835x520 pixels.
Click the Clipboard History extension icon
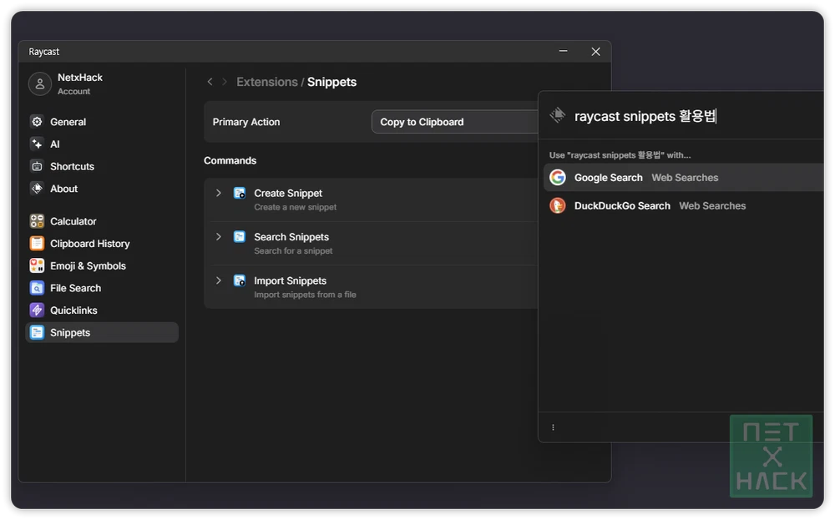(37, 244)
